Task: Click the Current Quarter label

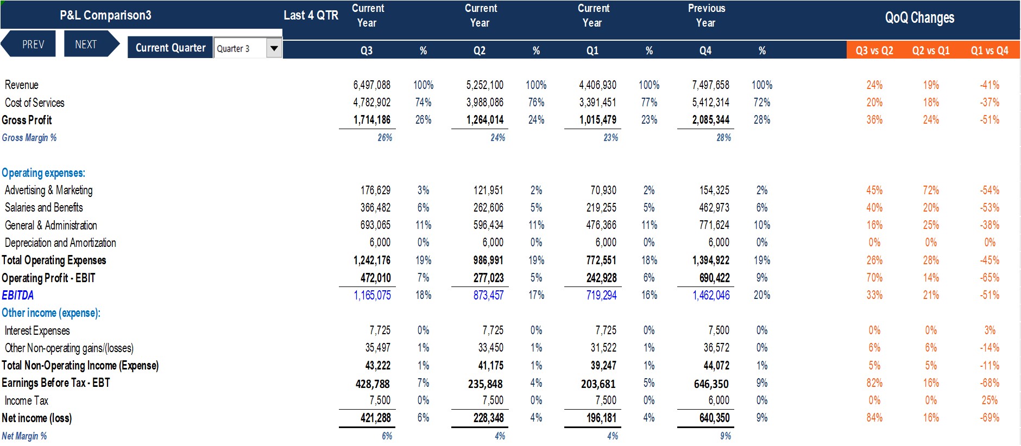Action: tap(171, 48)
